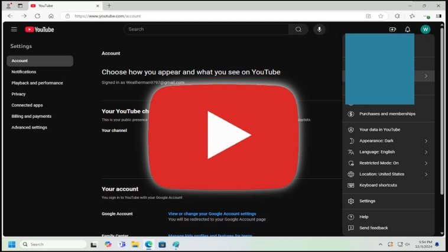Open browser settings and more menu
Screen dimensions: 448x252
(426, 17)
